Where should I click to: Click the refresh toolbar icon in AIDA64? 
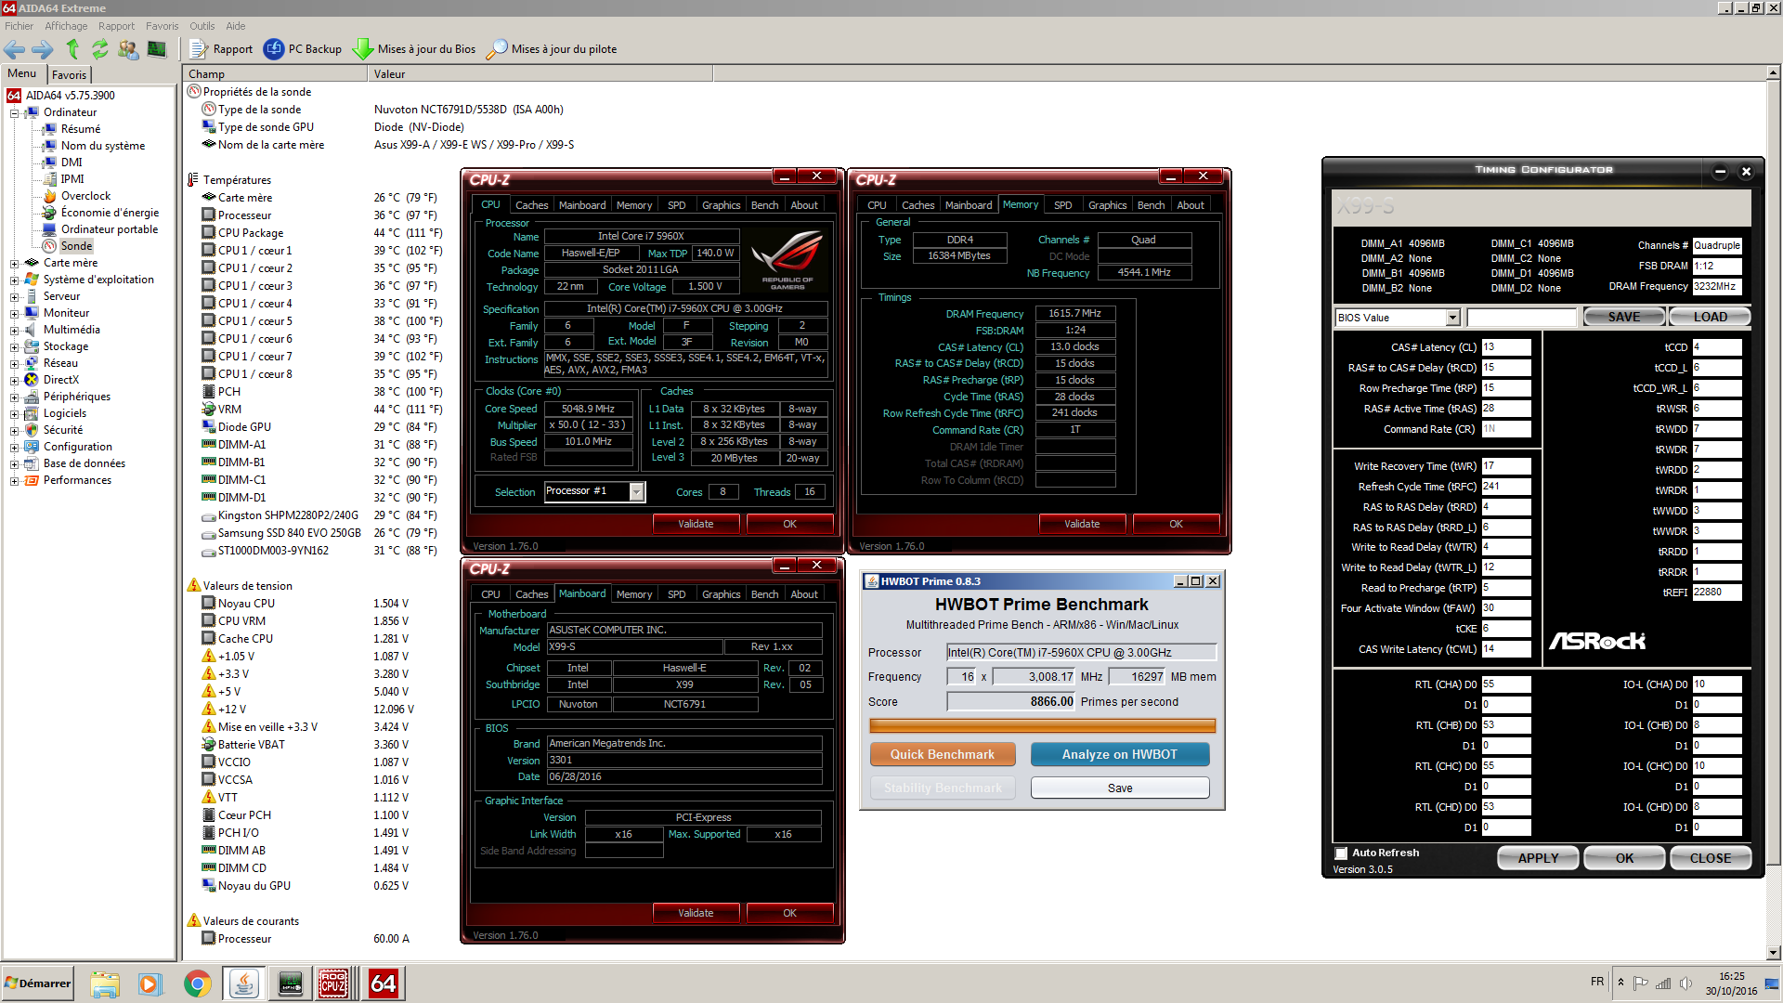(x=99, y=49)
